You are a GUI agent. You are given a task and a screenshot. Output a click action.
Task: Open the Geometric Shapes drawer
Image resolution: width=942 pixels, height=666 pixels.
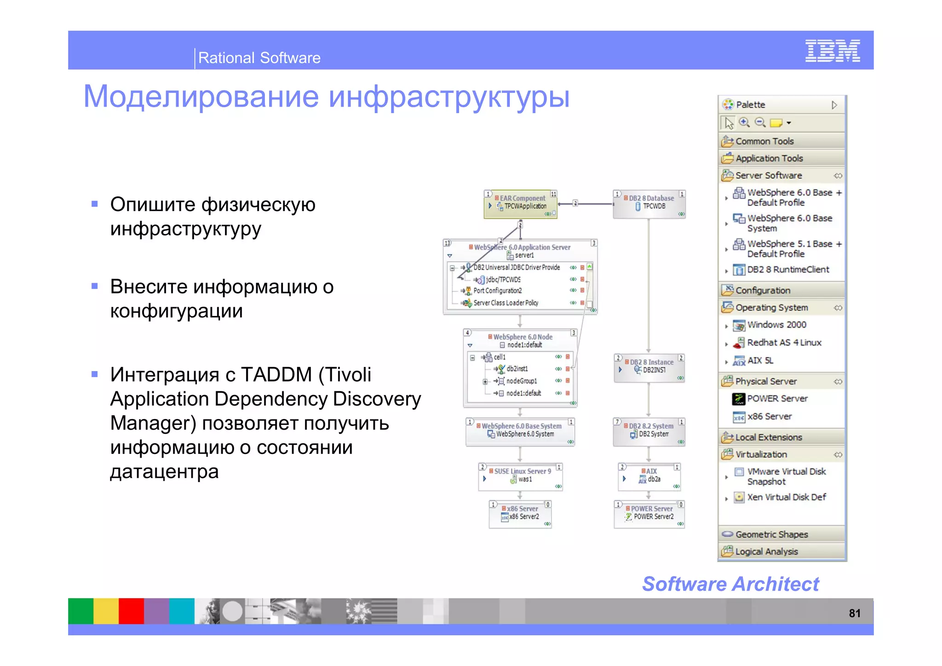tap(782, 534)
